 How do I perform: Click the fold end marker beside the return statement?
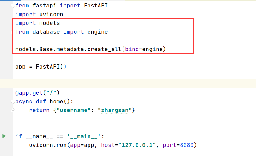[x=13, y=110]
